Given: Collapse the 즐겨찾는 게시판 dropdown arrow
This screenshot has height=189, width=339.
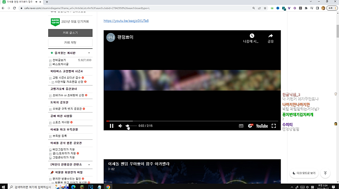Looking at the screenshot, I should tap(89, 53).
